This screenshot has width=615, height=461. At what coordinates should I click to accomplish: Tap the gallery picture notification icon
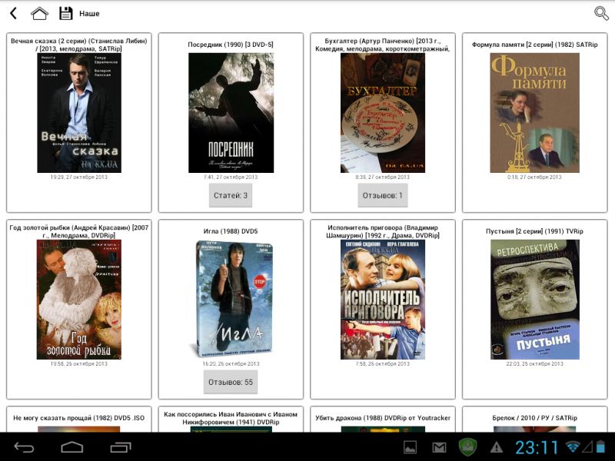pos(411,446)
